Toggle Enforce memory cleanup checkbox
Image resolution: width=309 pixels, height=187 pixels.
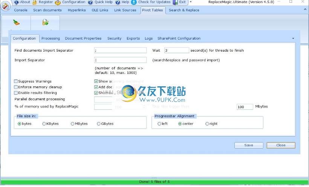pyautogui.click(x=16, y=87)
